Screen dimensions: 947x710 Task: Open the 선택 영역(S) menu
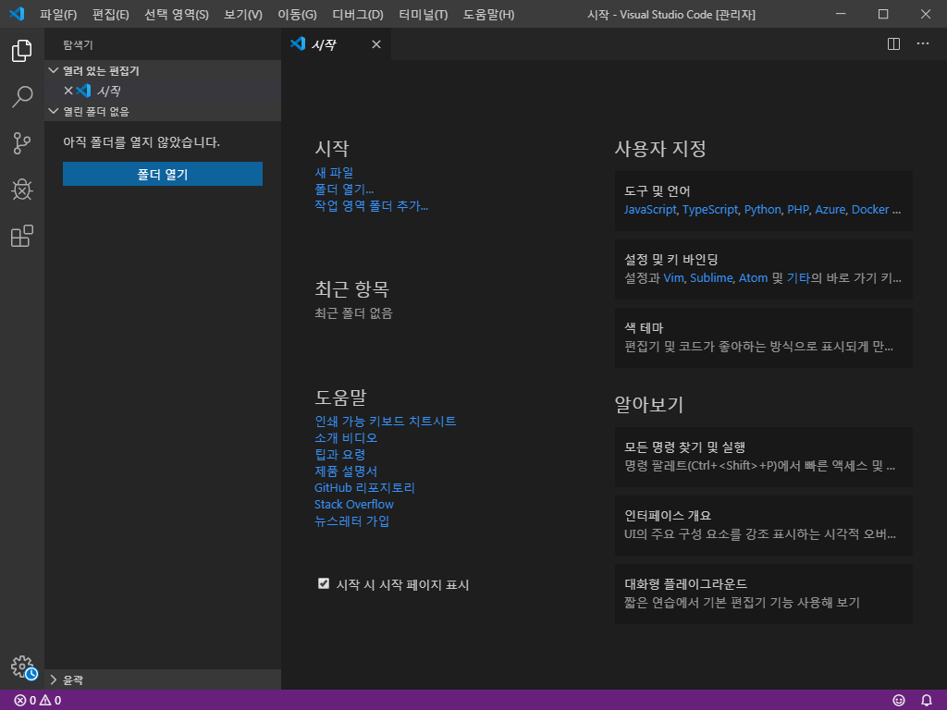click(x=177, y=15)
